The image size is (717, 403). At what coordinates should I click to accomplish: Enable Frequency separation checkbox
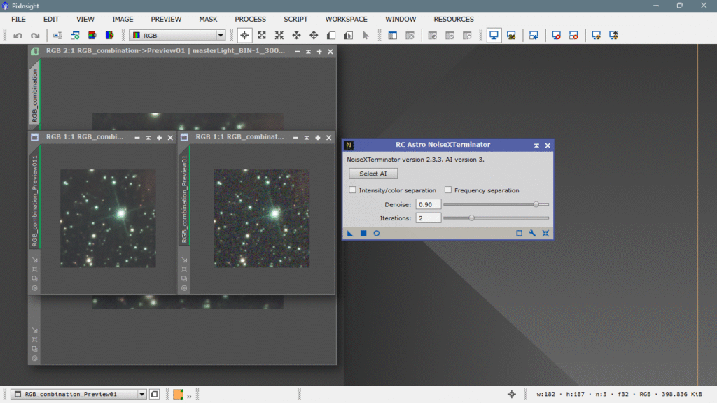[447, 190]
